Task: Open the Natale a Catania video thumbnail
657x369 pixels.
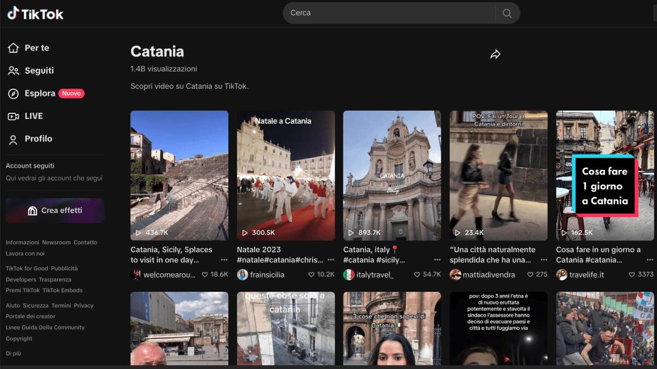Action: coord(286,176)
